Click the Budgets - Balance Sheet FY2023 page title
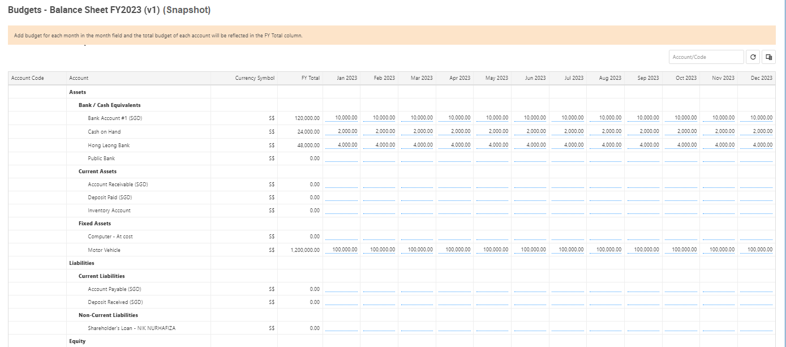Screen dimensions: 786x347 pos(109,10)
